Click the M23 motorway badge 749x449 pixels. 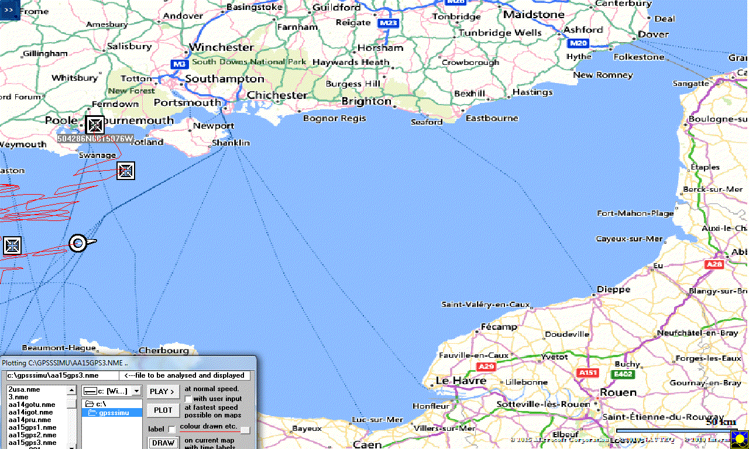387,23
